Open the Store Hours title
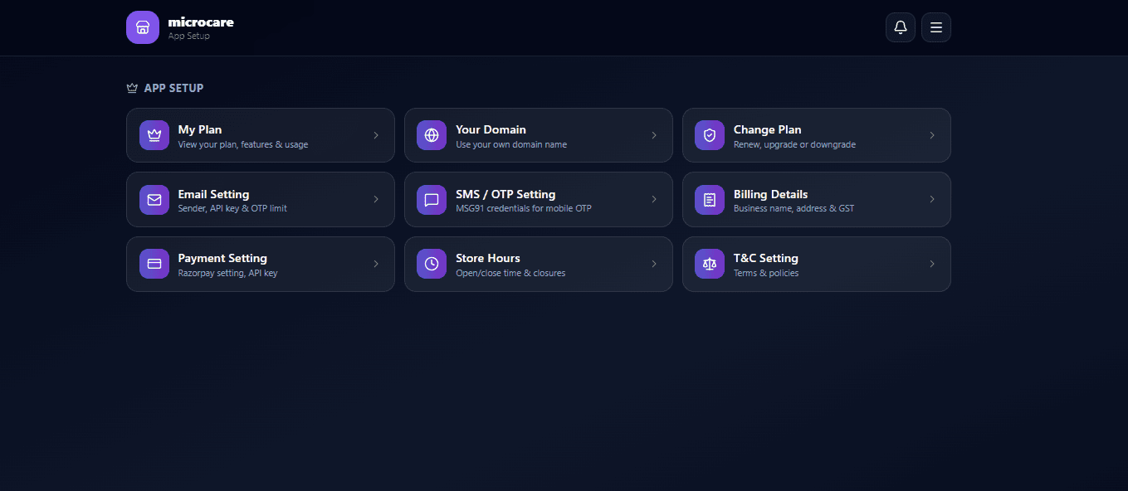The width and height of the screenshot is (1128, 491). point(488,258)
